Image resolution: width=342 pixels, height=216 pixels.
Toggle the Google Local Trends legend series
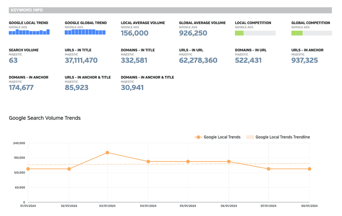coord(222,137)
